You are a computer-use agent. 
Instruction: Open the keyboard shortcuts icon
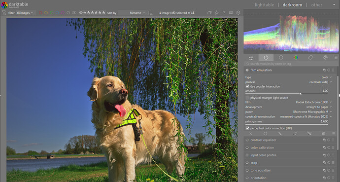coord(231,13)
